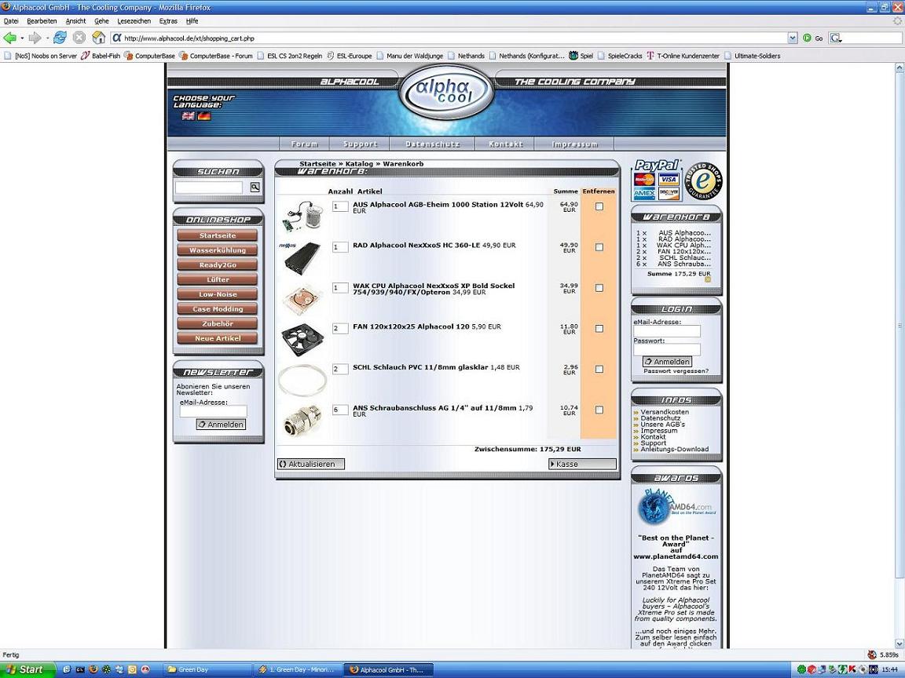This screenshot has width=905, height=678.
Task: Mark AGB-Eheim 1000 Station for removal
Action: tap(599, 206)
